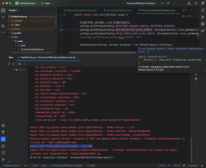Open the Project tool window icon
The width and height of the screenshot is (206, 168).
[3, 10]
